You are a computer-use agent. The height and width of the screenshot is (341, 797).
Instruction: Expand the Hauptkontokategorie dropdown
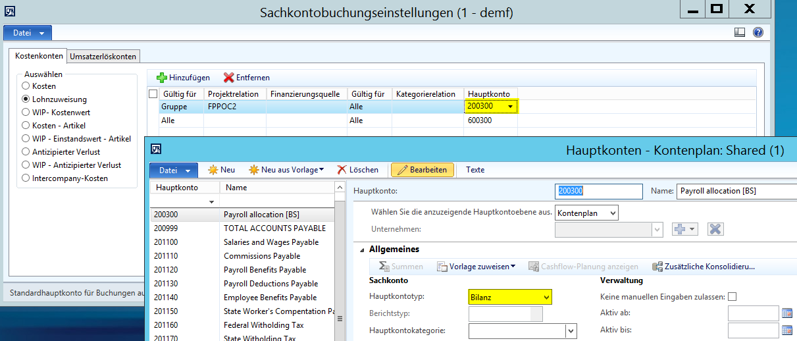571,330
